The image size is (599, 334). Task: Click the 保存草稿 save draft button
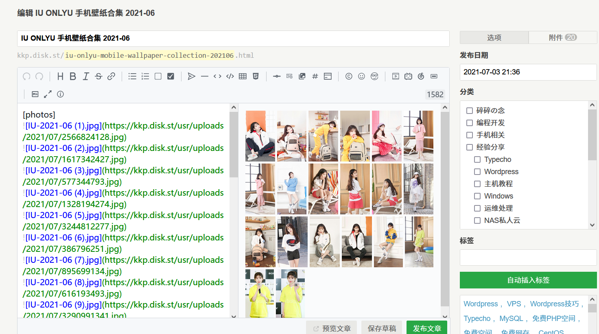point(382,328)
